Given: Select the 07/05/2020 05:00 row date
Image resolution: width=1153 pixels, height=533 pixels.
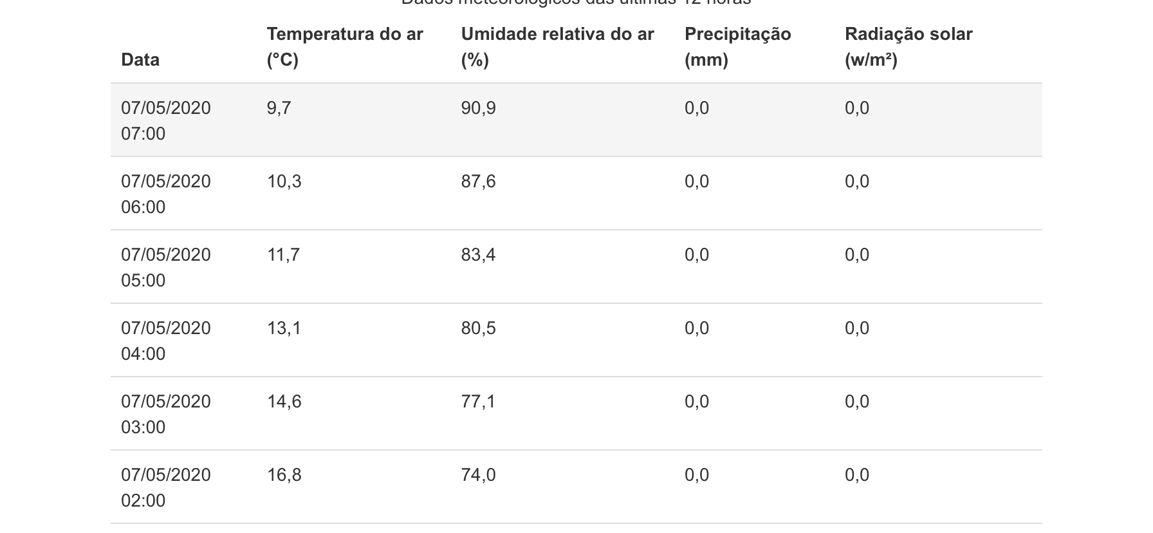Looking at the screenshot, I should (x=166, y=267).
